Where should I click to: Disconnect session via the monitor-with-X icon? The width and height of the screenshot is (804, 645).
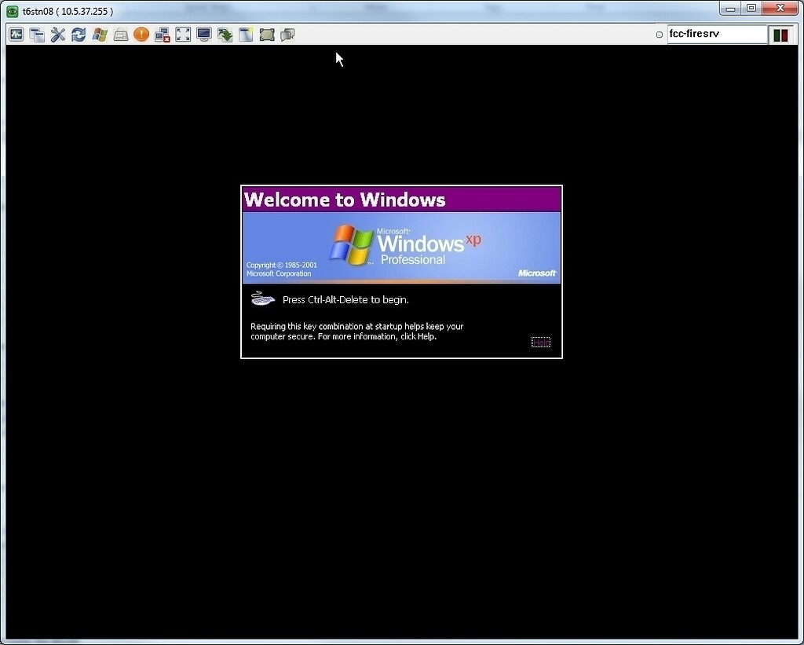(x=162, y=35)
